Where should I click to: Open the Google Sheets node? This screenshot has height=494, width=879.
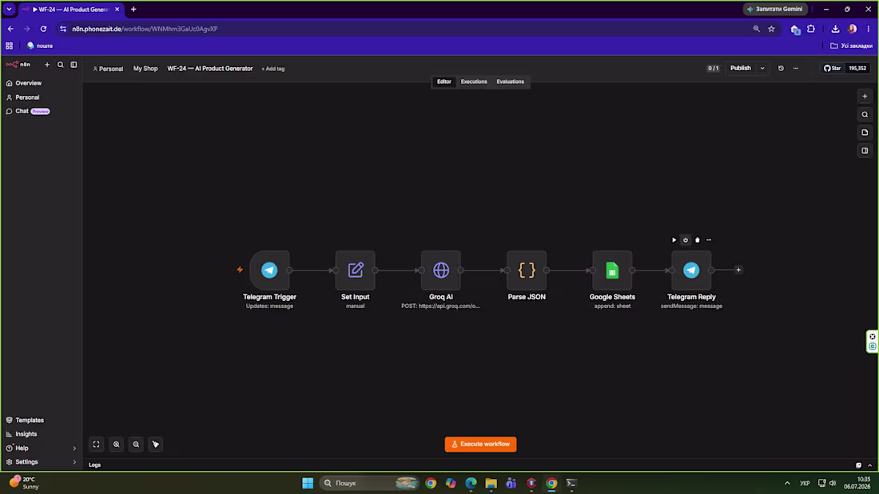(x=612, y=270)
